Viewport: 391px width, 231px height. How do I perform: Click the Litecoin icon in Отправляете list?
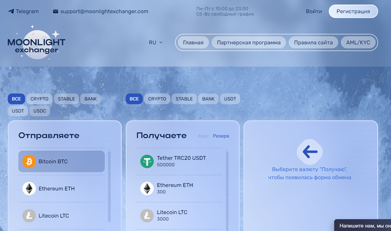pyautogui.click(x=29, y=216)
